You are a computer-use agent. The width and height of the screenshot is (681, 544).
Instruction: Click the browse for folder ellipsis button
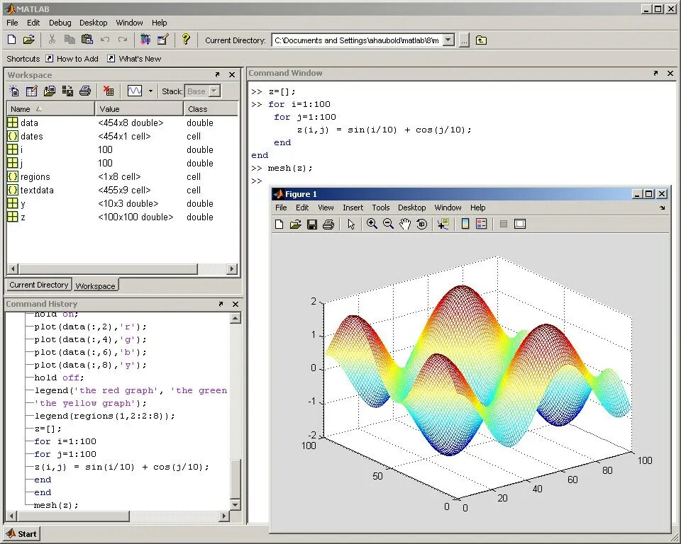[464, 40]
